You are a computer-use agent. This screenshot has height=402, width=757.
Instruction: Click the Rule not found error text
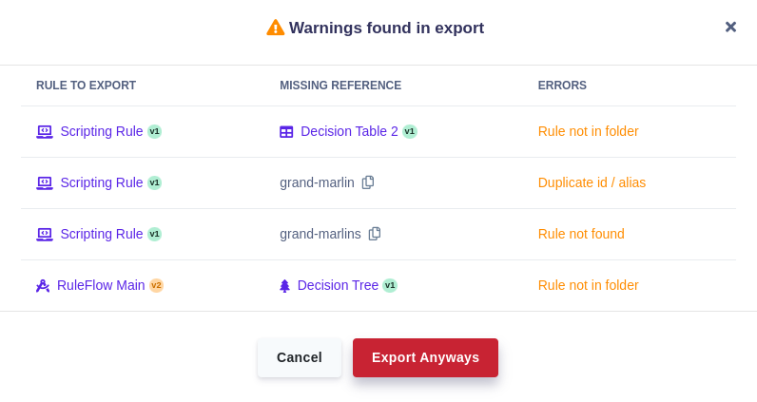[x=581, y=234]
